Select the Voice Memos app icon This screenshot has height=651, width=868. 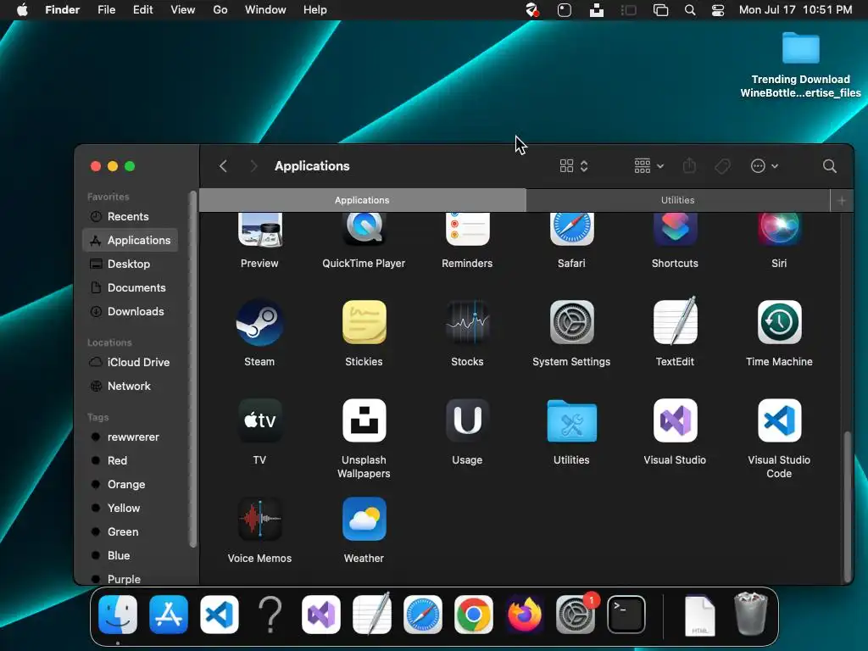259,519
